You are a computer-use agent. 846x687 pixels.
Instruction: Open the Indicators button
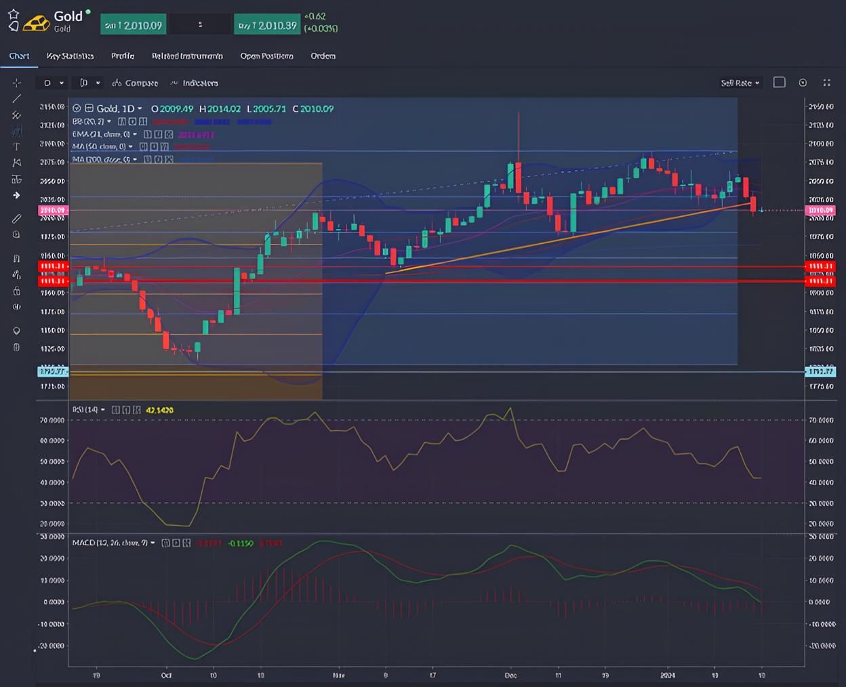coord(194,83)
